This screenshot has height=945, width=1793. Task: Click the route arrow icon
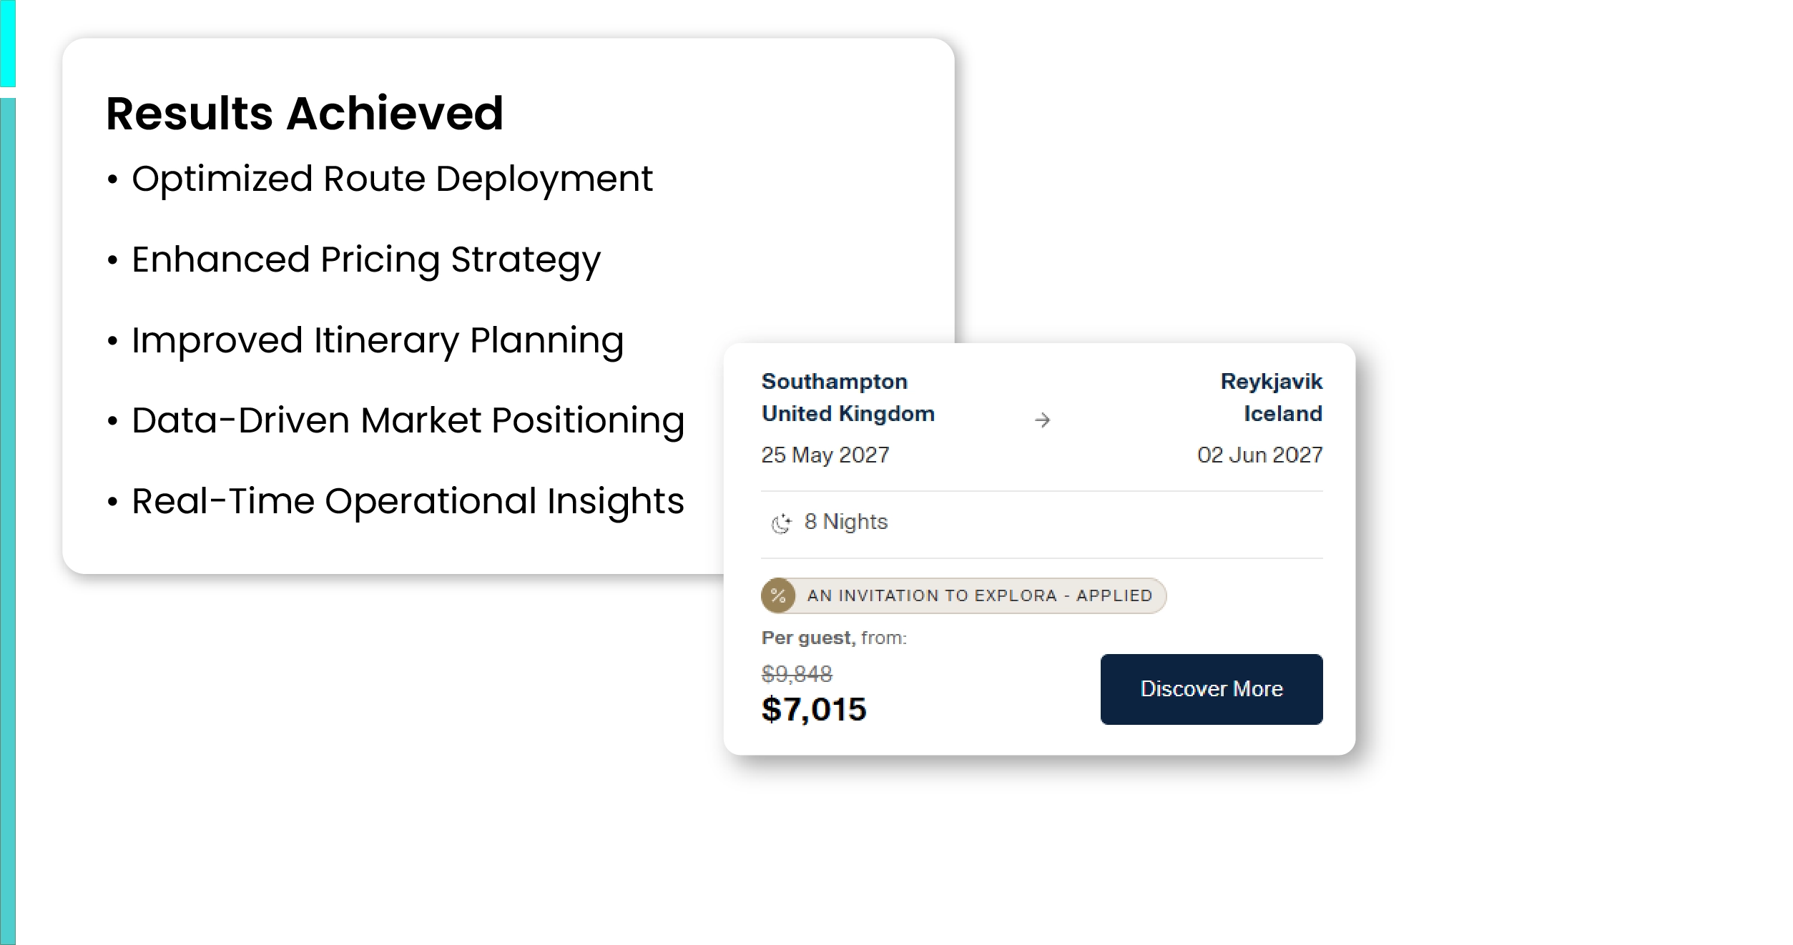point(1042,420)
